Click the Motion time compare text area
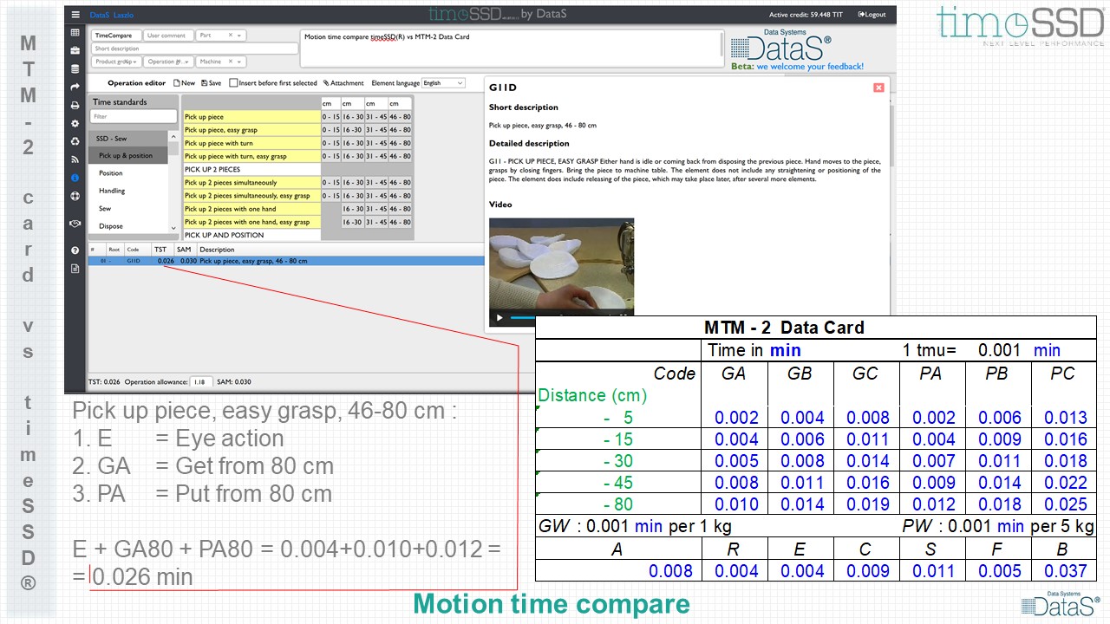This screenshot has height=624, width=1110. pos(511,49)
